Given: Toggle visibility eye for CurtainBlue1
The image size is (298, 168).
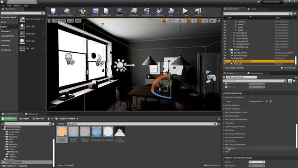Looking at the screenshot, I should pos(225,33).
